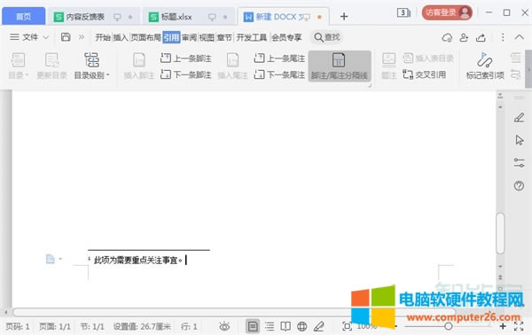
Task: Switch to writing mode pen icon
Action: pos(319,326)
